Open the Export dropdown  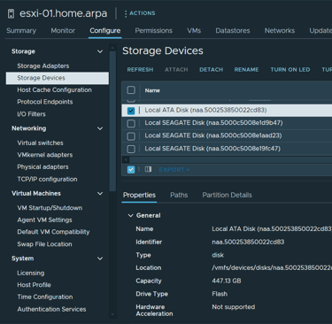pyautogui.click(x=174, y=170)
